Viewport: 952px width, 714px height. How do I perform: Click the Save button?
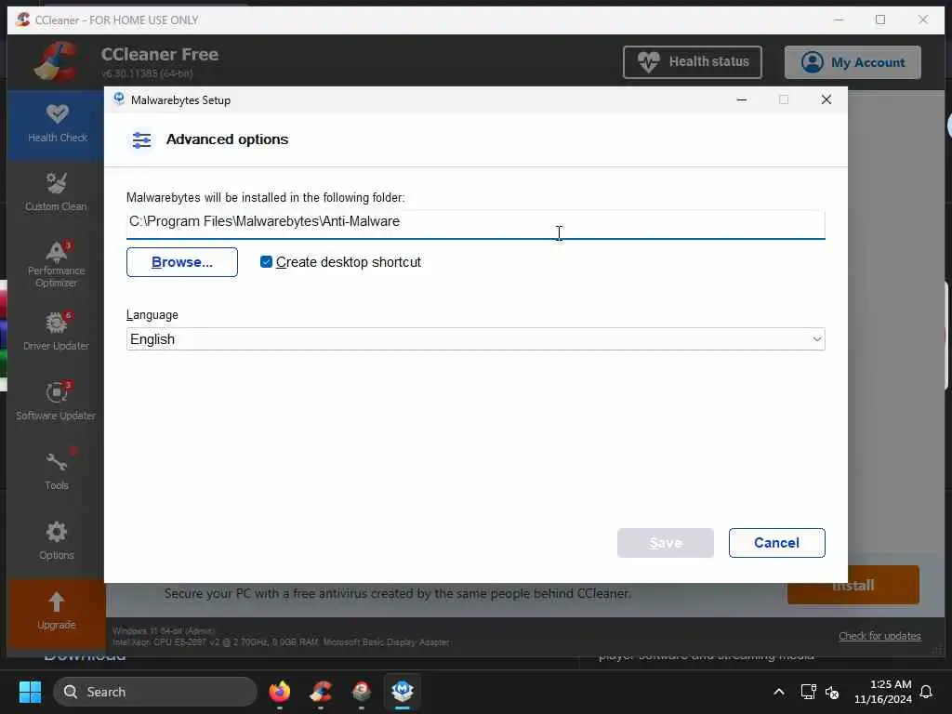point(666,543)
